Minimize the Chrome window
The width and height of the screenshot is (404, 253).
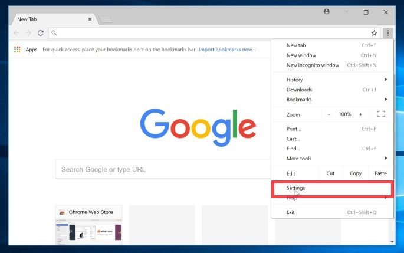(347, 12)
